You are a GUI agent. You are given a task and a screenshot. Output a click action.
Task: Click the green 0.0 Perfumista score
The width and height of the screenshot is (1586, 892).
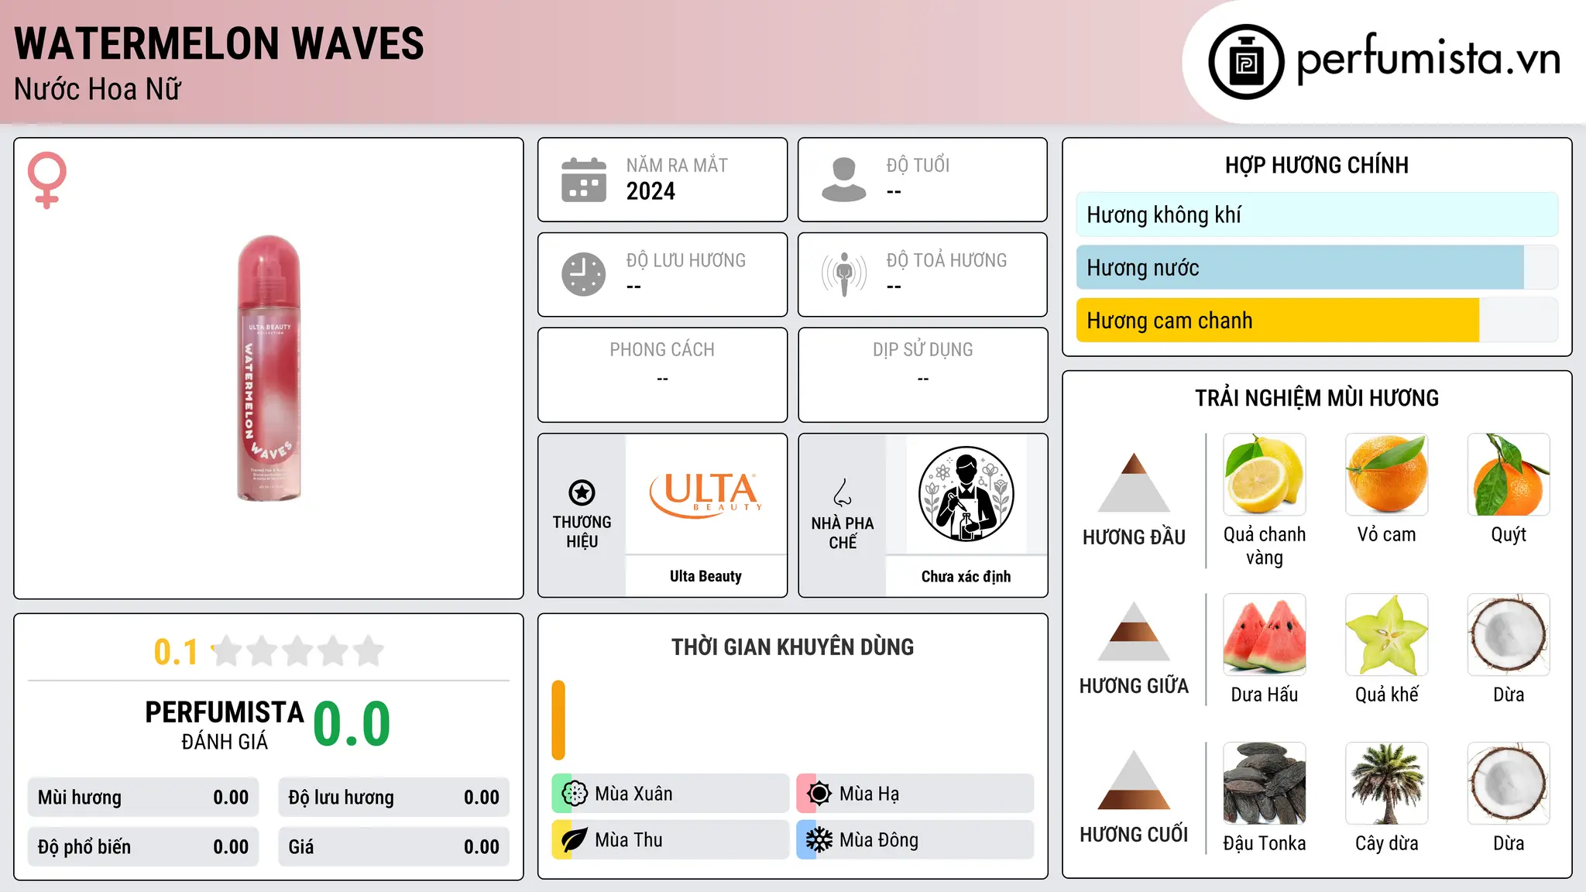coord(352,723)
